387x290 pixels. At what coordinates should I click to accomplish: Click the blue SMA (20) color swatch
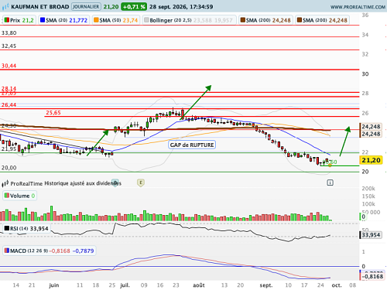(x=43, y=20)
